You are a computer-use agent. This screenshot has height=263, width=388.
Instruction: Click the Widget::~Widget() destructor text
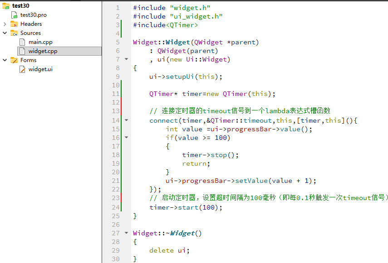pos(167,233)
